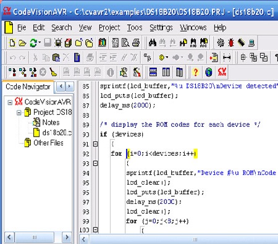Viewport: 278px width, 244px height.
Task: Click the project configure hammer icon
Action: (x=137, y=72)
